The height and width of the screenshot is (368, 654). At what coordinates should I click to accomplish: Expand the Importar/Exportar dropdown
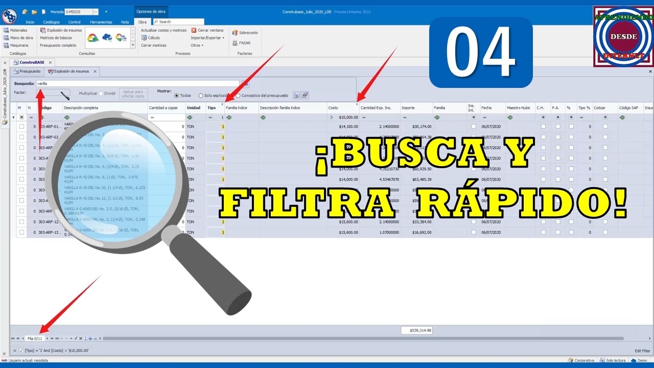click(x=207, y=38)
